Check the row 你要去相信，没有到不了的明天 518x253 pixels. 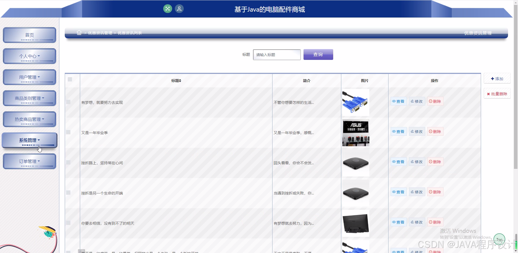pyautogui.click(x=68, y=223)
